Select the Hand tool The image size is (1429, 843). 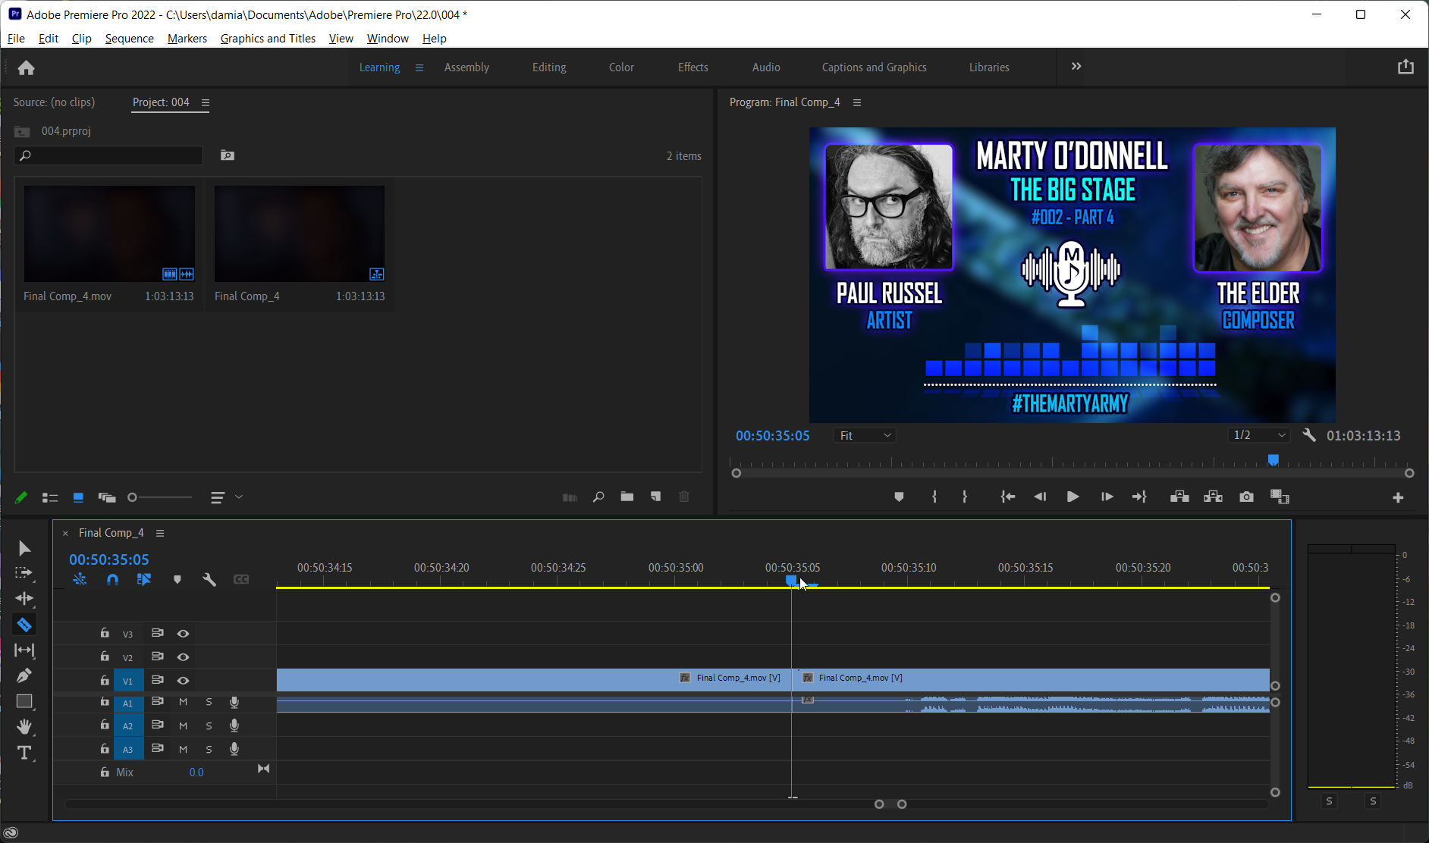point(24,727)
